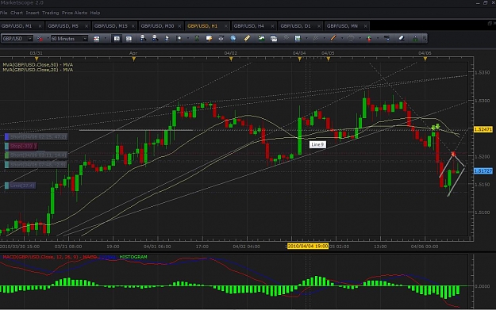Click the green chart picture icon
Viewport: 496px width, 310px height.
click(261, 38)
